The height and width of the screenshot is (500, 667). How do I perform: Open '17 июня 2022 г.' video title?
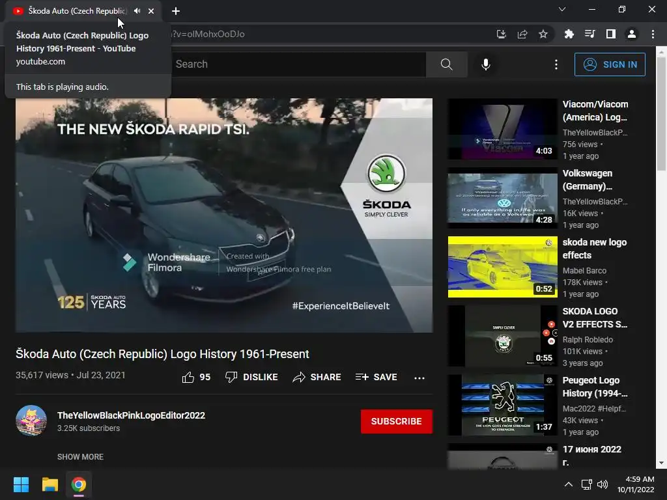click(x=591, y=456)
